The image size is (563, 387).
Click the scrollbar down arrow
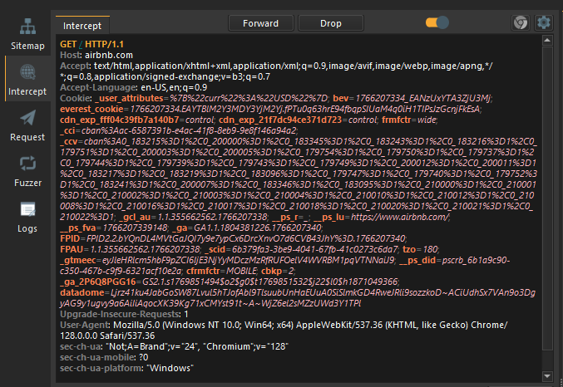pos(547,376)
